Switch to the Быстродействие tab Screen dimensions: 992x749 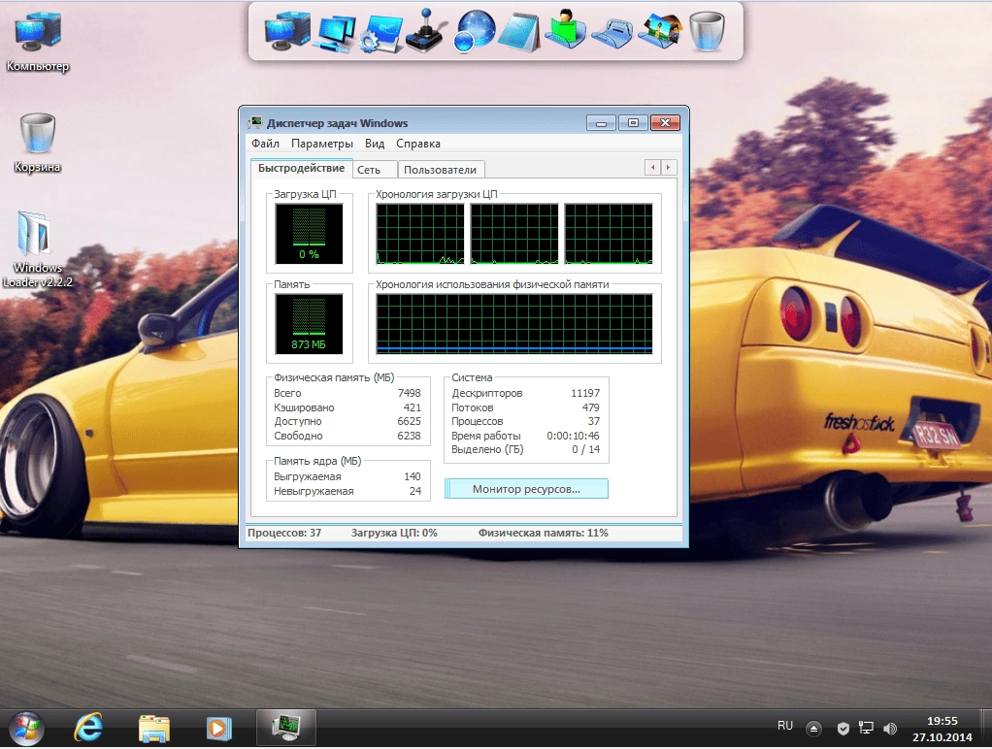click(x=301, y=168)
